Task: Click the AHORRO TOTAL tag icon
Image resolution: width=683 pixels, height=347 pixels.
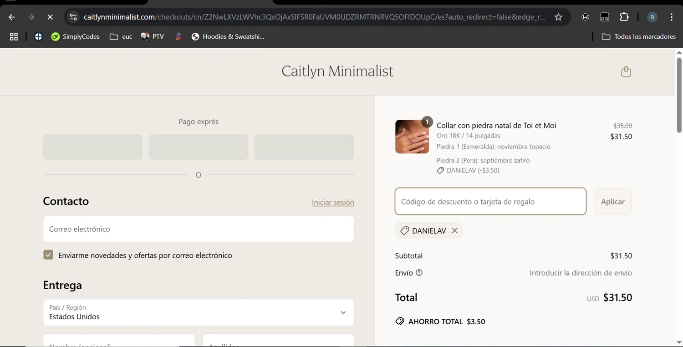Action: pos(400,321)
